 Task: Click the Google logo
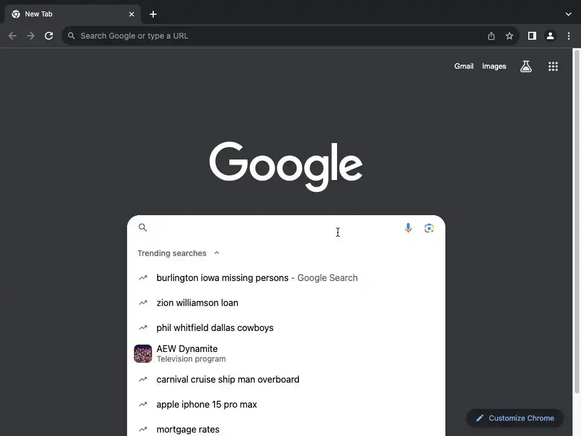286,166
